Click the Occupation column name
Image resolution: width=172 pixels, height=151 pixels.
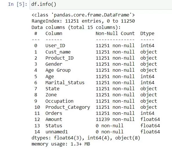coord(59,101)
